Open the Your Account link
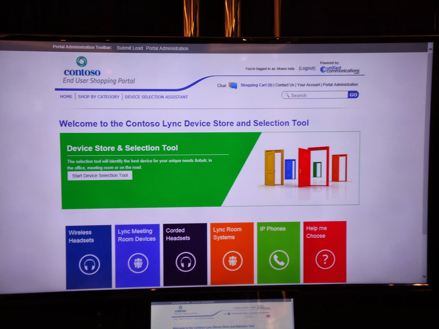 [308, 85]
